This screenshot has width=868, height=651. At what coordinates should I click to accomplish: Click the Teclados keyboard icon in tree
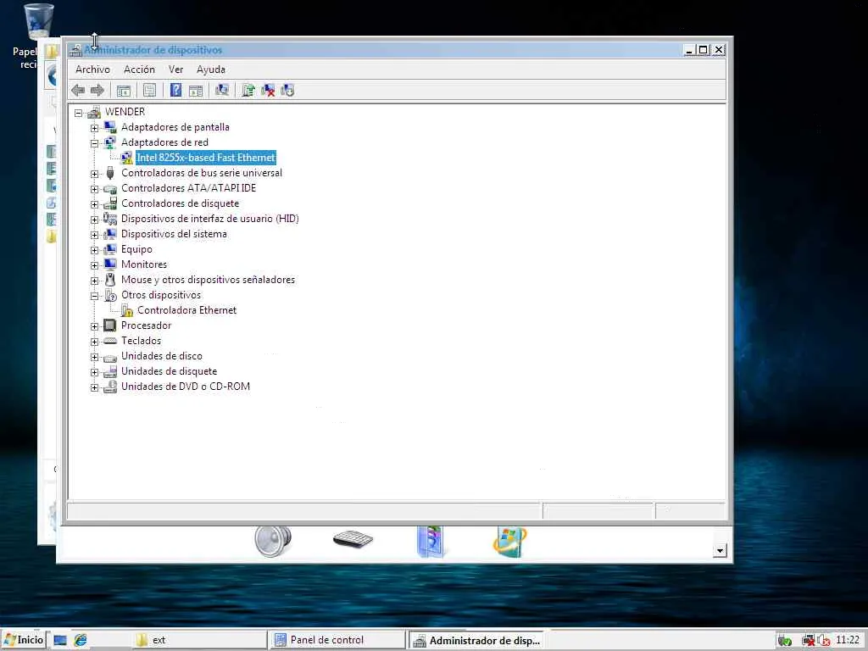[x=110, y=341]
